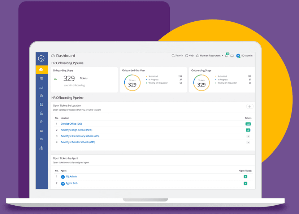Open the settings gear icon in the sidebar
299x214 pixels.
[42, 96]
